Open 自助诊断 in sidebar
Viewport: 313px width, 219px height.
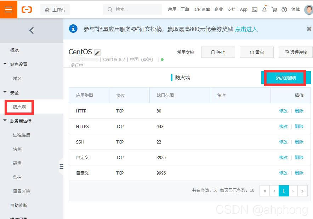19,206
